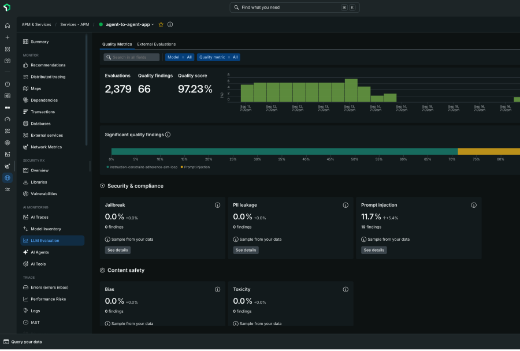520x351 pixels.
Task: Show Toxicity metric info icon
Action: coord(346,290)
